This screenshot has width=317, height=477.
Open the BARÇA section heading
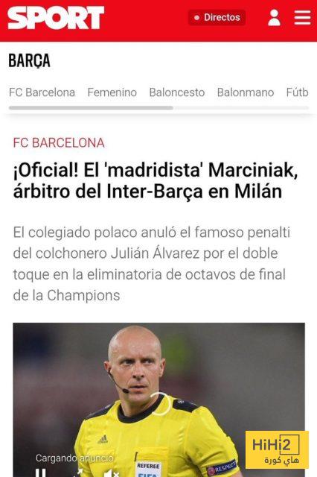pos(29,61)
